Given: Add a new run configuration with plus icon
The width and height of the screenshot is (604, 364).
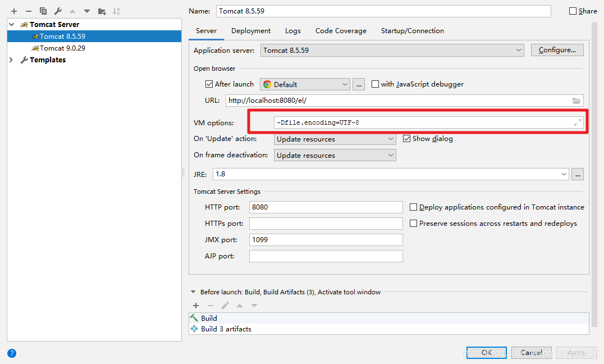Looking at the screenshot, I should (x=14, y=11).
